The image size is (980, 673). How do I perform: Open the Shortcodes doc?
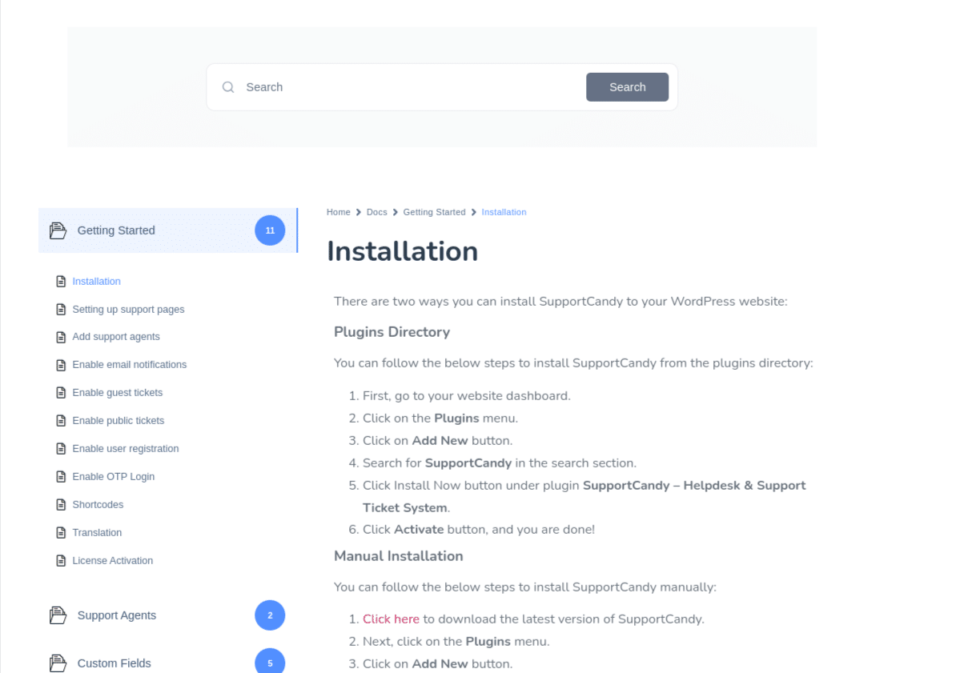tap(98, 505)
